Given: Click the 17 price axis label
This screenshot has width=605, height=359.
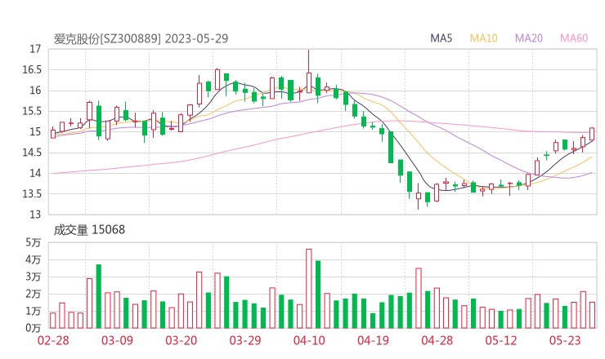Looking at the screenshot, I should [x=35, y=49].
